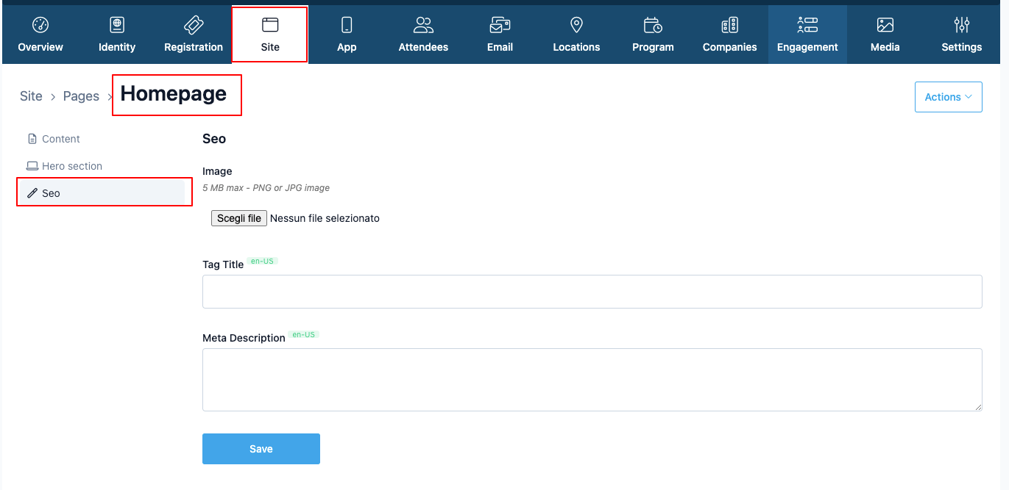Click the 5 MB max image hint text
Screen dimensions: 1009x490
266,188
